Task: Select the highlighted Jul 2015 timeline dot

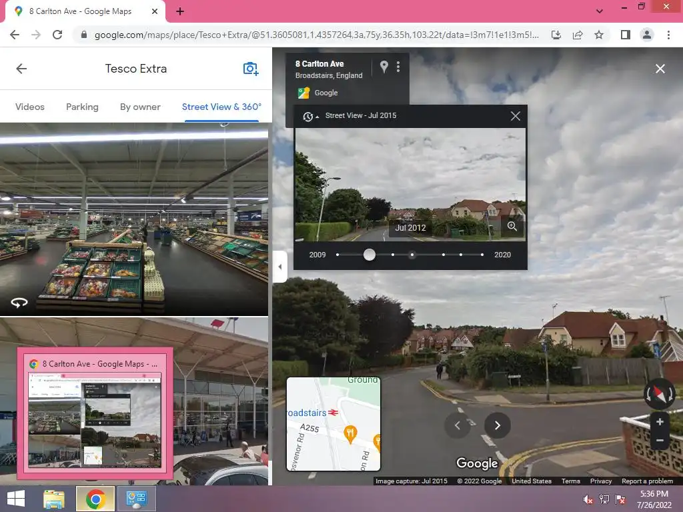Action: pos(412,255)
